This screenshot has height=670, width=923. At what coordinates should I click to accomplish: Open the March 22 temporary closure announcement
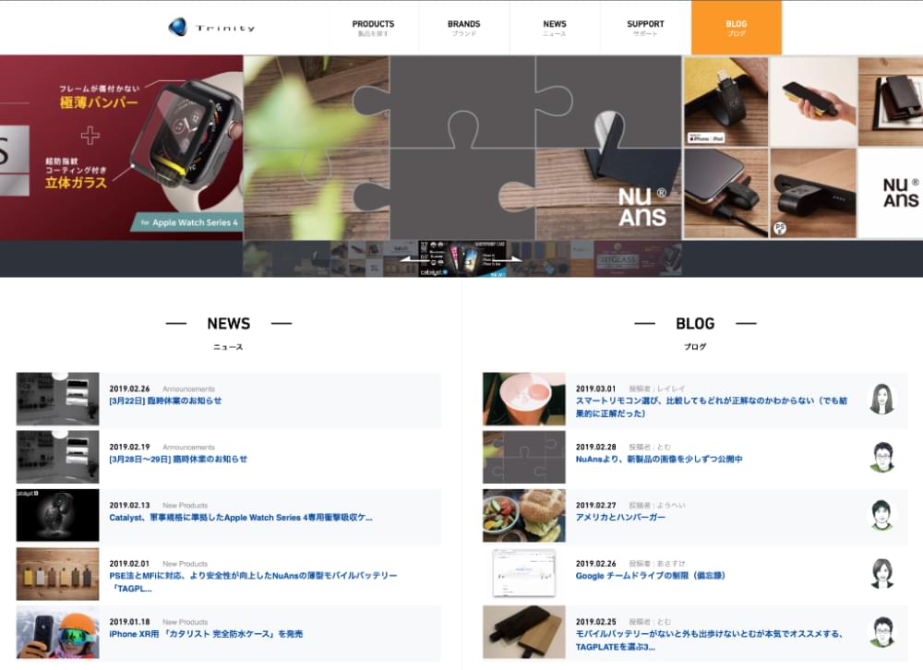pyautogui.click(x=165, y=401)
